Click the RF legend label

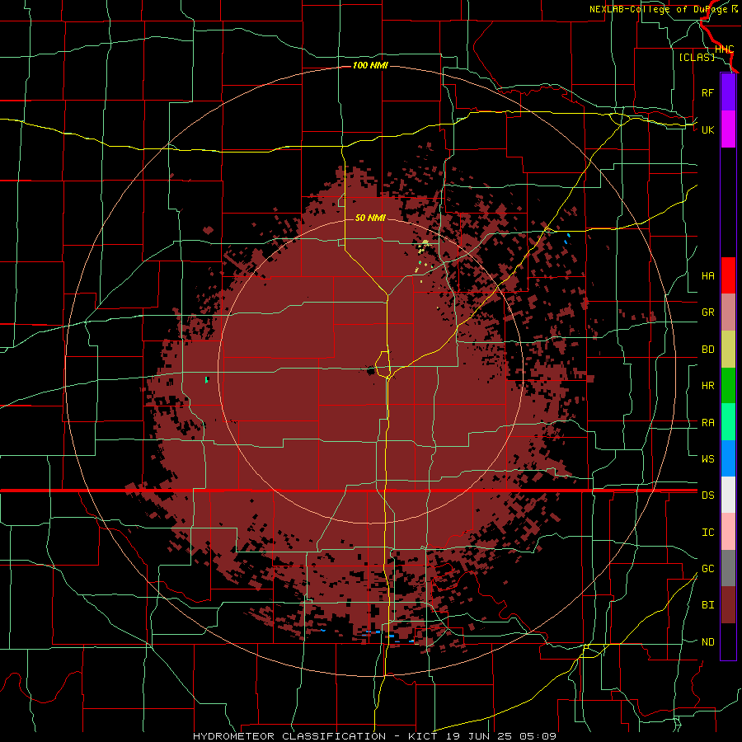coord(707,92)
